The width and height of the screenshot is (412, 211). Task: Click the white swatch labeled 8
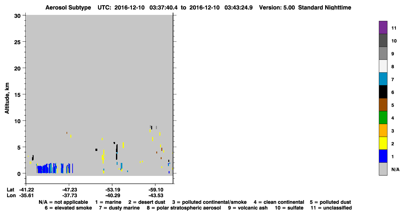[x=383, y=66]
